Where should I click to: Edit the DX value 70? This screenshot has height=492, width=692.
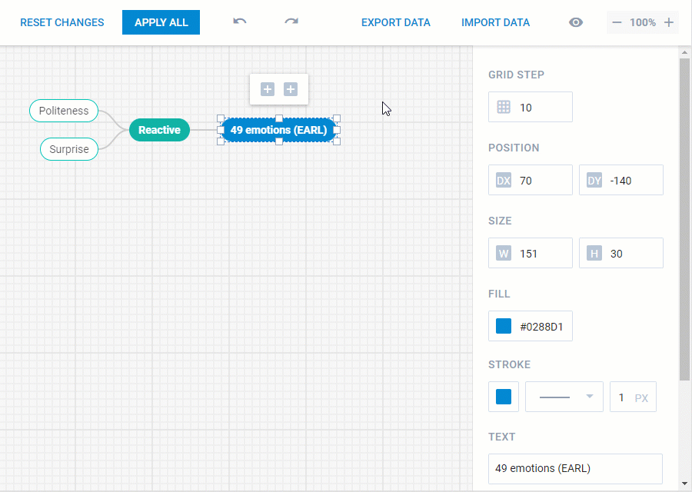pos(531,180)
